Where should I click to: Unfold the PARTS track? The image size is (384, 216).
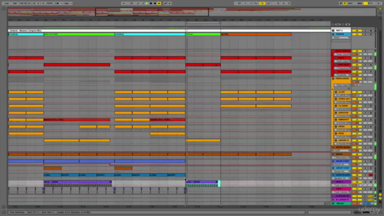pyautogui.click(x=333, y=34)
